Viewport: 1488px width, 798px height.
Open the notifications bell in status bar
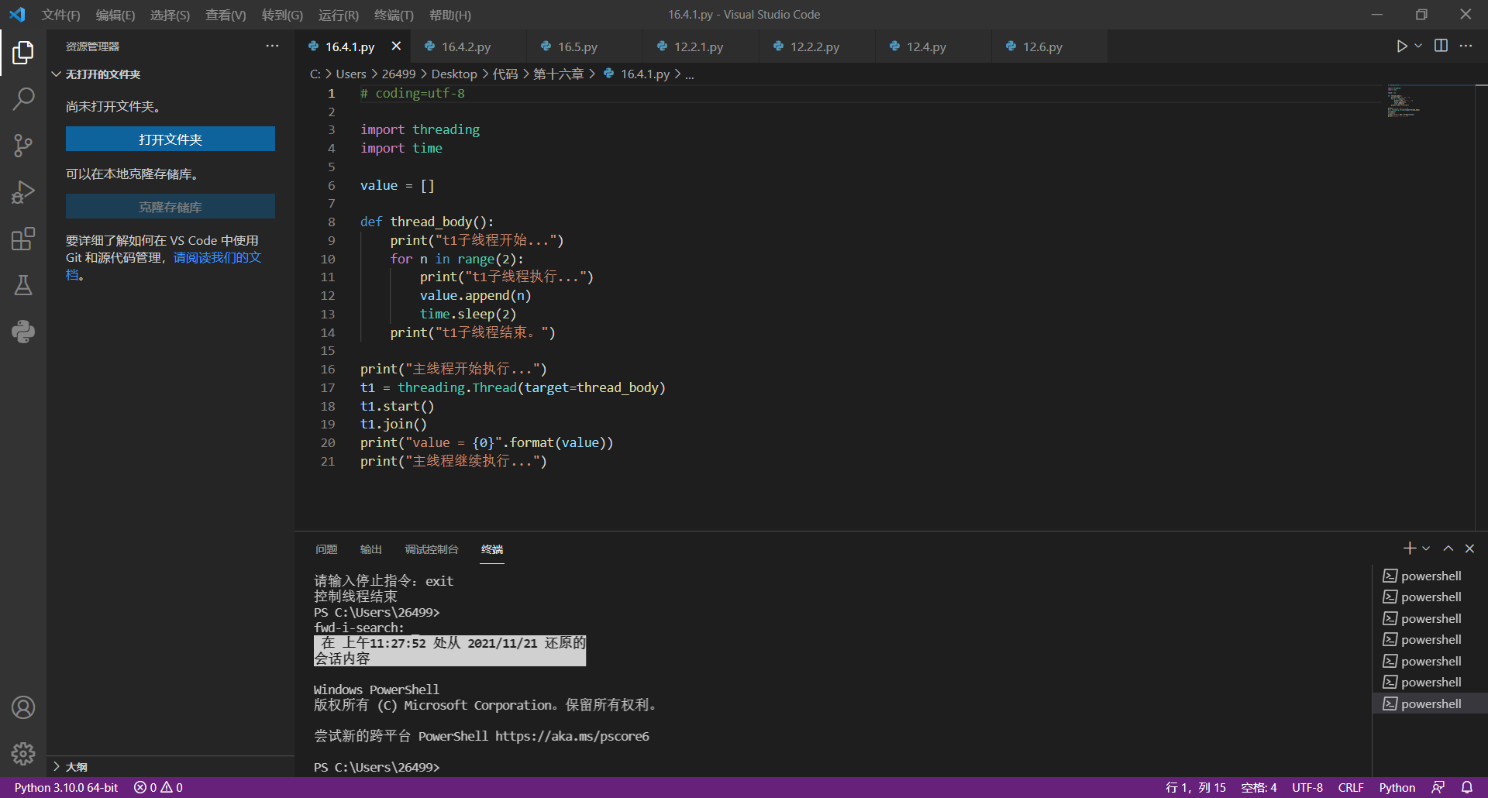click(x=1467, y=787)
